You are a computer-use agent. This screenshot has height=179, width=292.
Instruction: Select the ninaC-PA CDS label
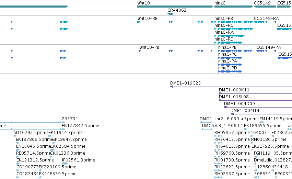(227, 61)
